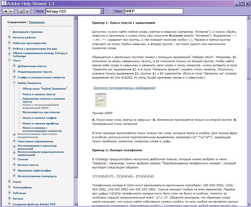Click the Forward navigation arrow

point(11,11)
